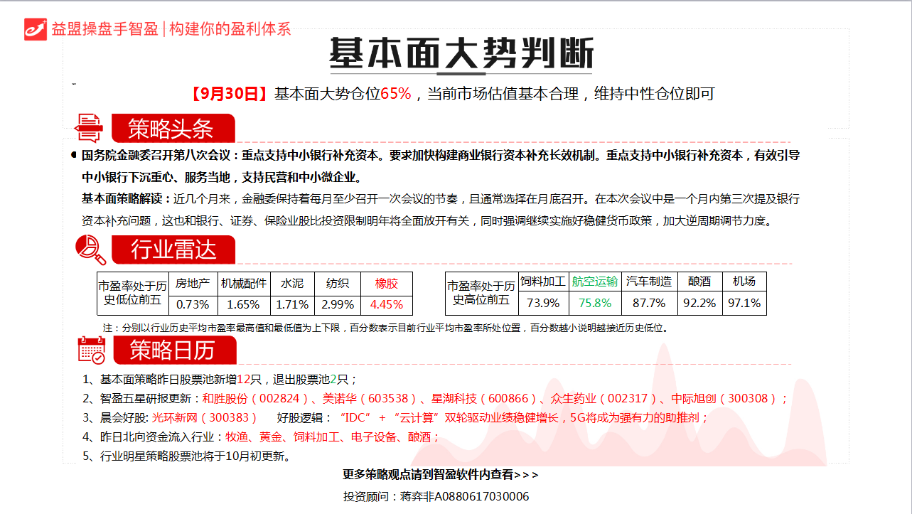Image resolution: width=912 pixels, height=514 pixels.
Task: Click the 机场 97.1% percentage cell
Action: click(x=744, y=303)
